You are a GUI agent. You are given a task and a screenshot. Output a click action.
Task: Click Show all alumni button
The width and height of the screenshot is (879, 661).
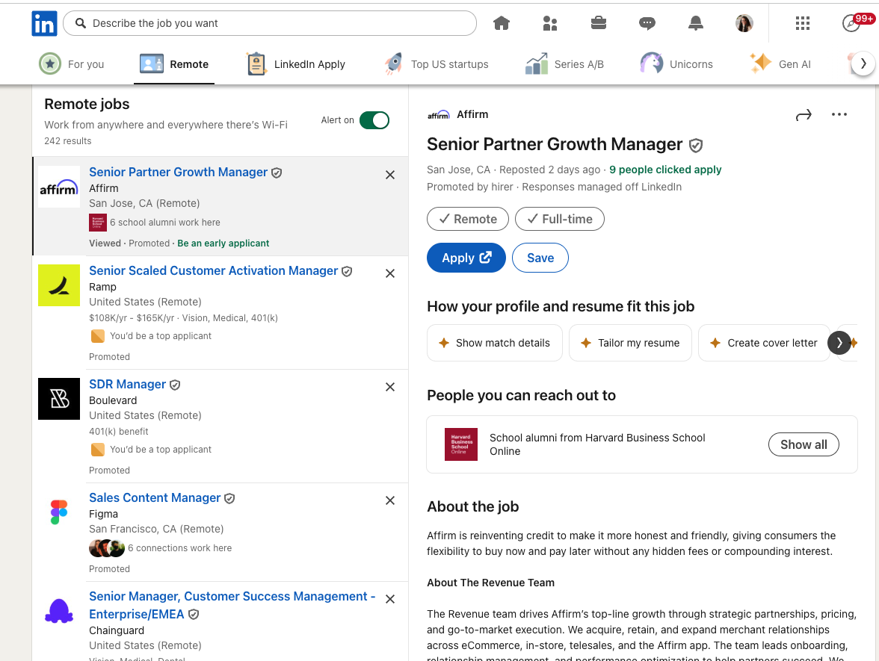pyautogui.click(x=804, y=444)
